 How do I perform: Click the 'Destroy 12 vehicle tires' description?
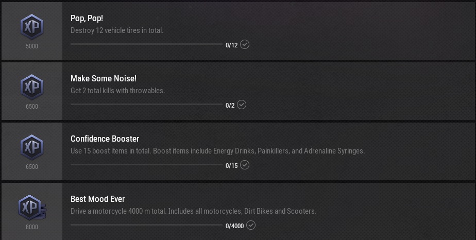coord(117,30)
